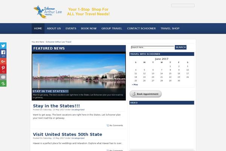The image size is (226, 151).
Task: Open GROUP TRAVEL menu item
Action: [112, 28]
